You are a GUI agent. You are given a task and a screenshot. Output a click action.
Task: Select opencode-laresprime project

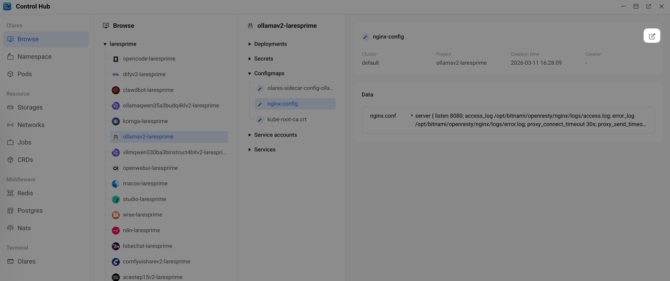pos(169,58)
